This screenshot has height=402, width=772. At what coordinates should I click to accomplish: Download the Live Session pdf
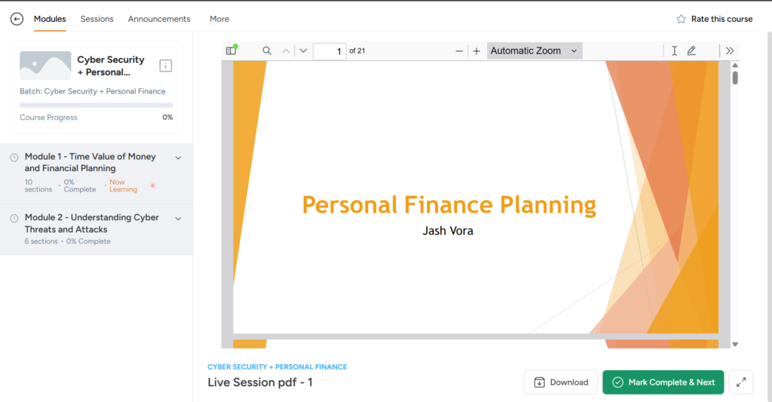(x=561, y=382)
